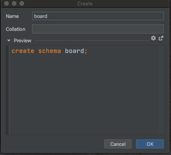Cancel the Create dialog
Viewport: 171px width, 155px height.
point(118,144)
